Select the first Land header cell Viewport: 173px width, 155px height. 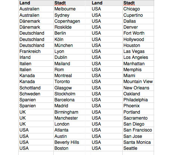36,3
